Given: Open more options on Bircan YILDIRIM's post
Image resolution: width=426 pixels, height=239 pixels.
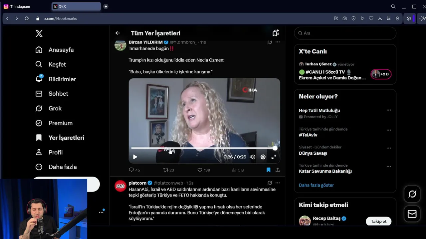Looking at the screenshot, I should pyautogui.click(x=278, y=42).
